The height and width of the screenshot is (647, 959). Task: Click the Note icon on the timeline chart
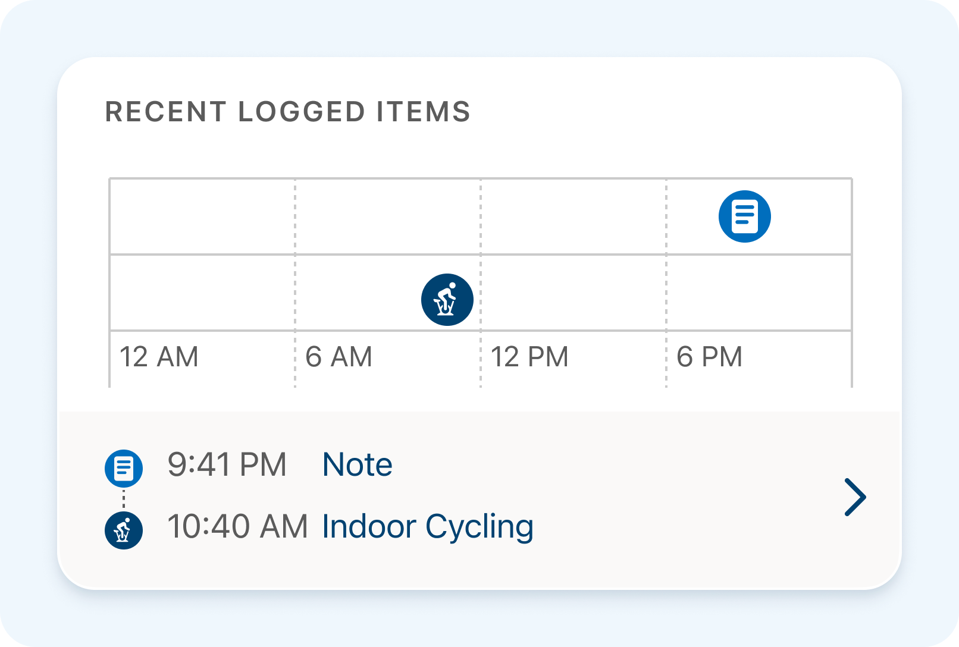click(744, 216)
